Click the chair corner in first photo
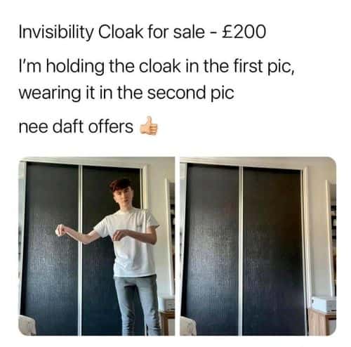 pyautogui.click(x=26, y=325)
